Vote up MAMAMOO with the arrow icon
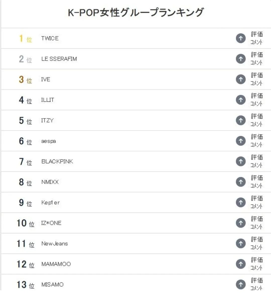 pos(241,264)
